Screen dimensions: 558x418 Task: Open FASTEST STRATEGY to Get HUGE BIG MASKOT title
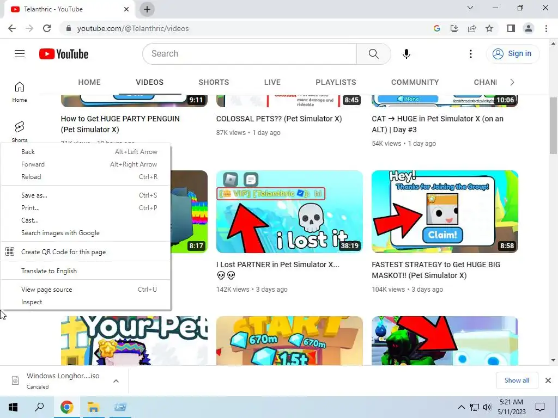tap(436, 270)
